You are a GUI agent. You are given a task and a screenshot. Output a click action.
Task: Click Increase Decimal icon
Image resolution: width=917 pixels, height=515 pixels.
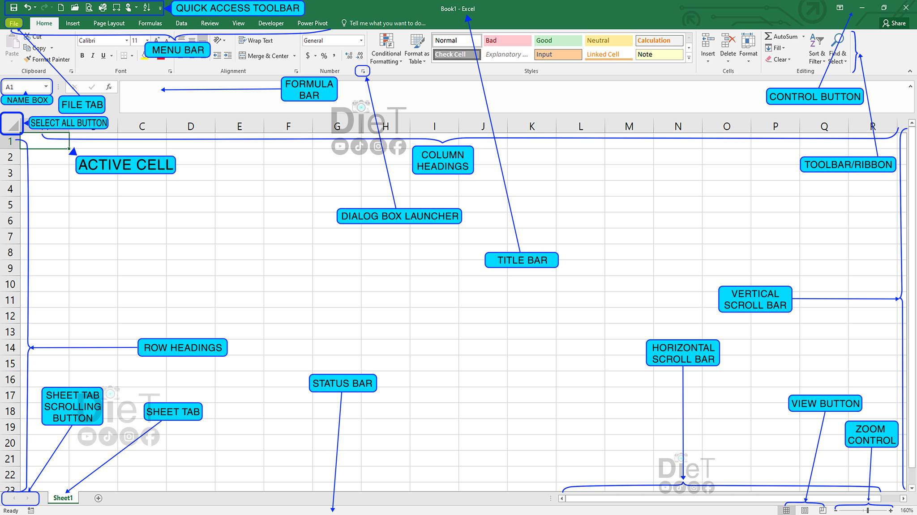pos(349,56)
